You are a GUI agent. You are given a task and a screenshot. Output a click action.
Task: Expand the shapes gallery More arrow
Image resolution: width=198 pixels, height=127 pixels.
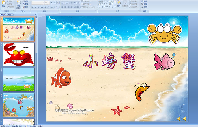coord(115,7)
